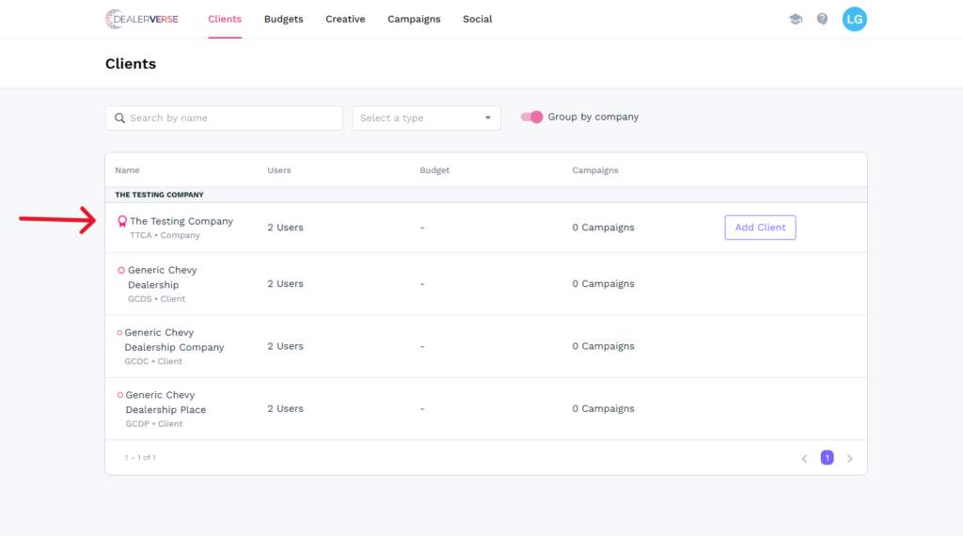Click the Search by name field
Image resolution: width=963 pixels, height=536 pixels.
(232, 118)
